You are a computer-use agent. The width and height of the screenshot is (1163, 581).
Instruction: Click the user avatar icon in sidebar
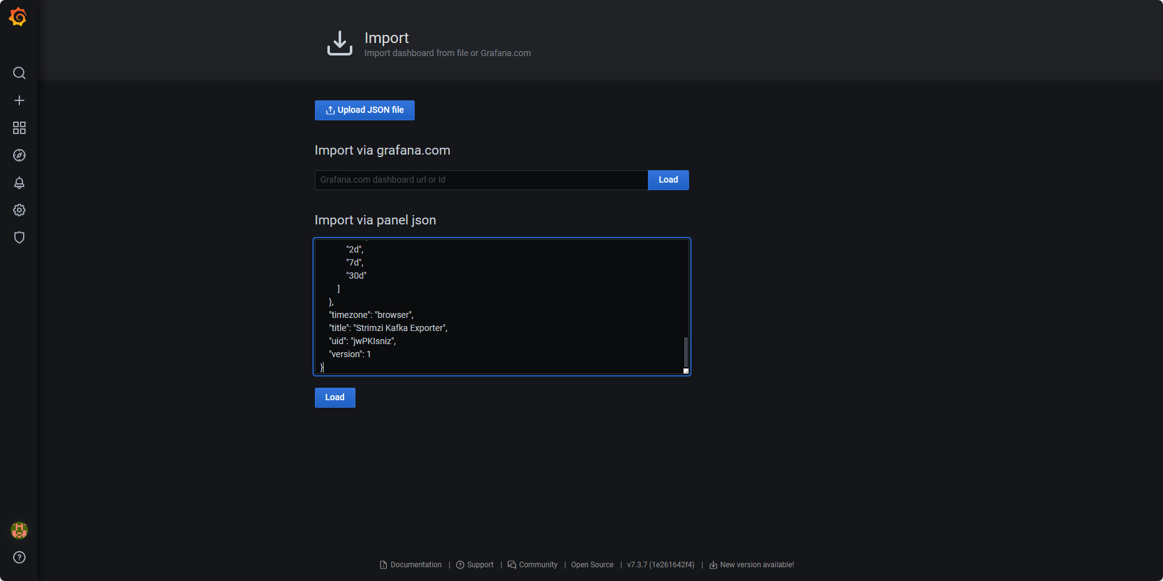[x=19, y=531]
